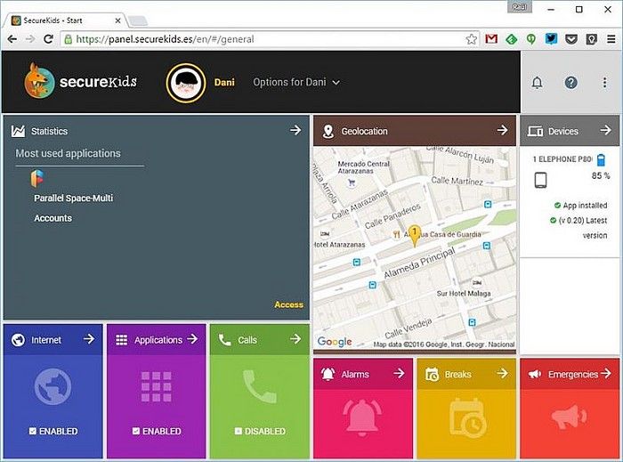Viewport: 623px width, 462px height.
Task: Click the notifications bell icon
Action: pos(537,83)
